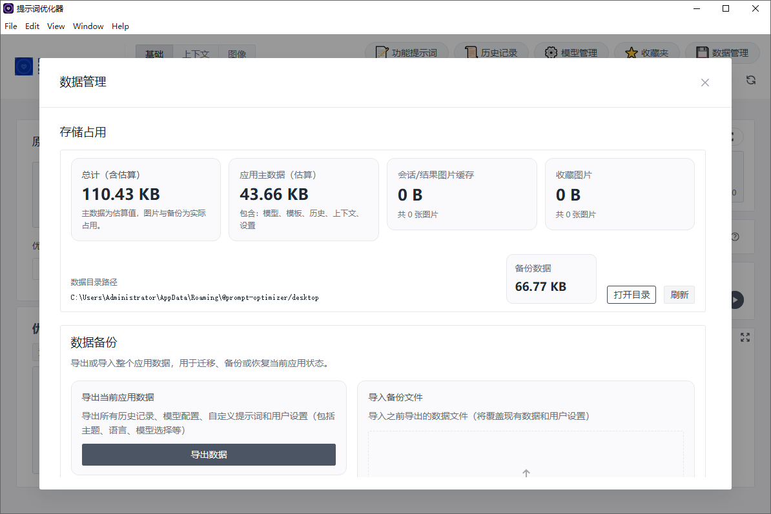The width and height of the screenshot is (771, 514).
Task: Click 刷新 to refresh storage stats
Action: pos(679,294)
